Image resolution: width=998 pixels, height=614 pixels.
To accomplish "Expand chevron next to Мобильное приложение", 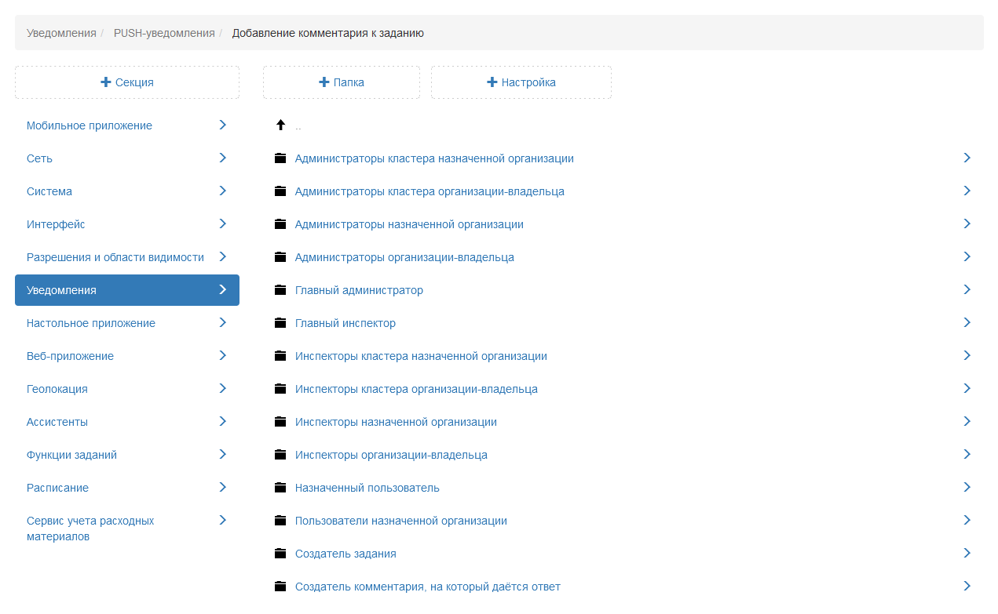I will (x=223, y=125).
